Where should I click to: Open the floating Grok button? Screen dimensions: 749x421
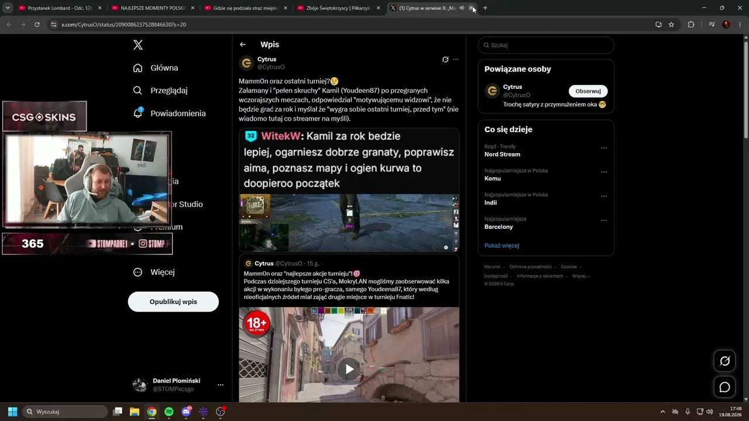(x=724, y=361)
